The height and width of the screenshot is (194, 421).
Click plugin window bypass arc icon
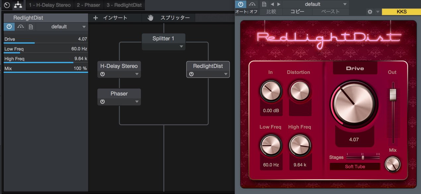tap(252, 4)
